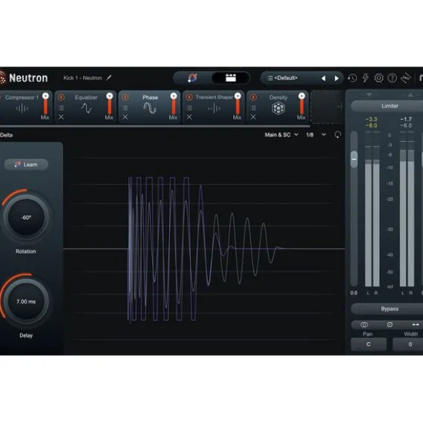
Task: Click the Pan value field showing C
Action: pos(369,344)
